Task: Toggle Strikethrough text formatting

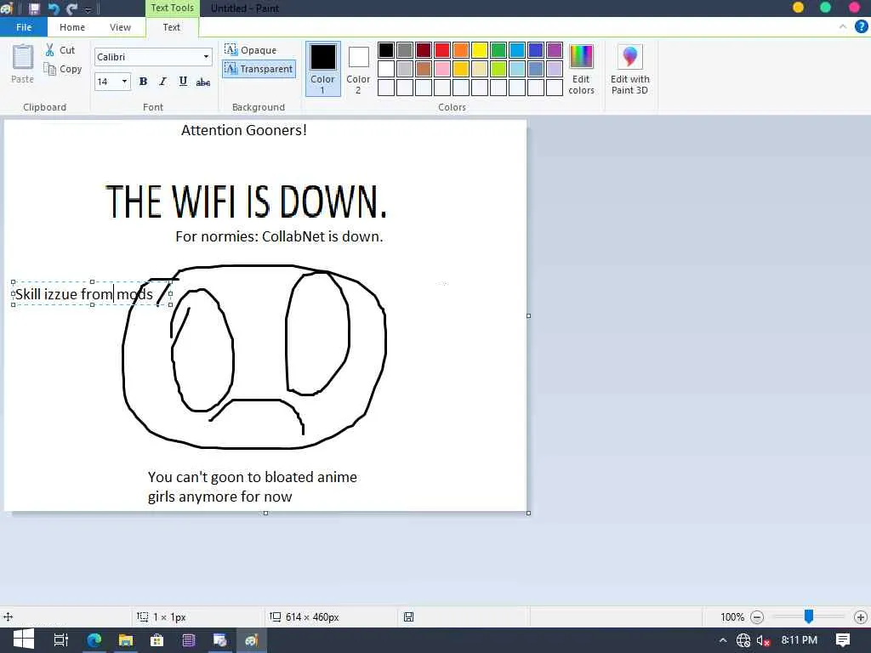Action: tap(203, 82)
